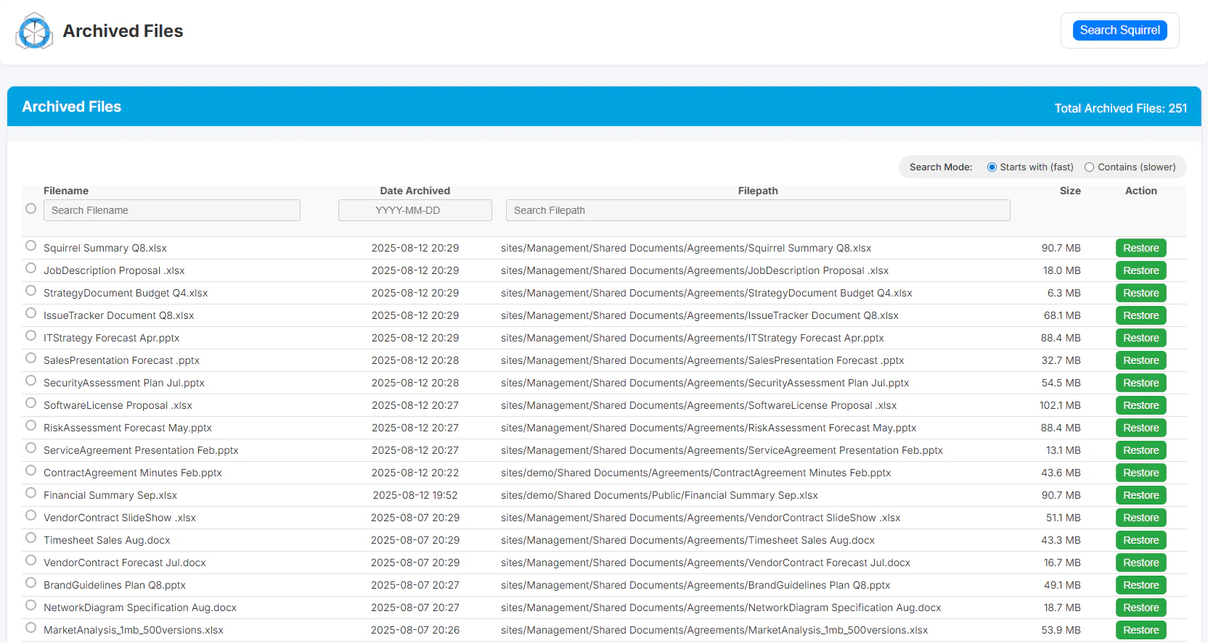Select the StrategyDocument Budget Q4.xlsx row
This screenshot has width=1208, height=643.
(30, 291)
